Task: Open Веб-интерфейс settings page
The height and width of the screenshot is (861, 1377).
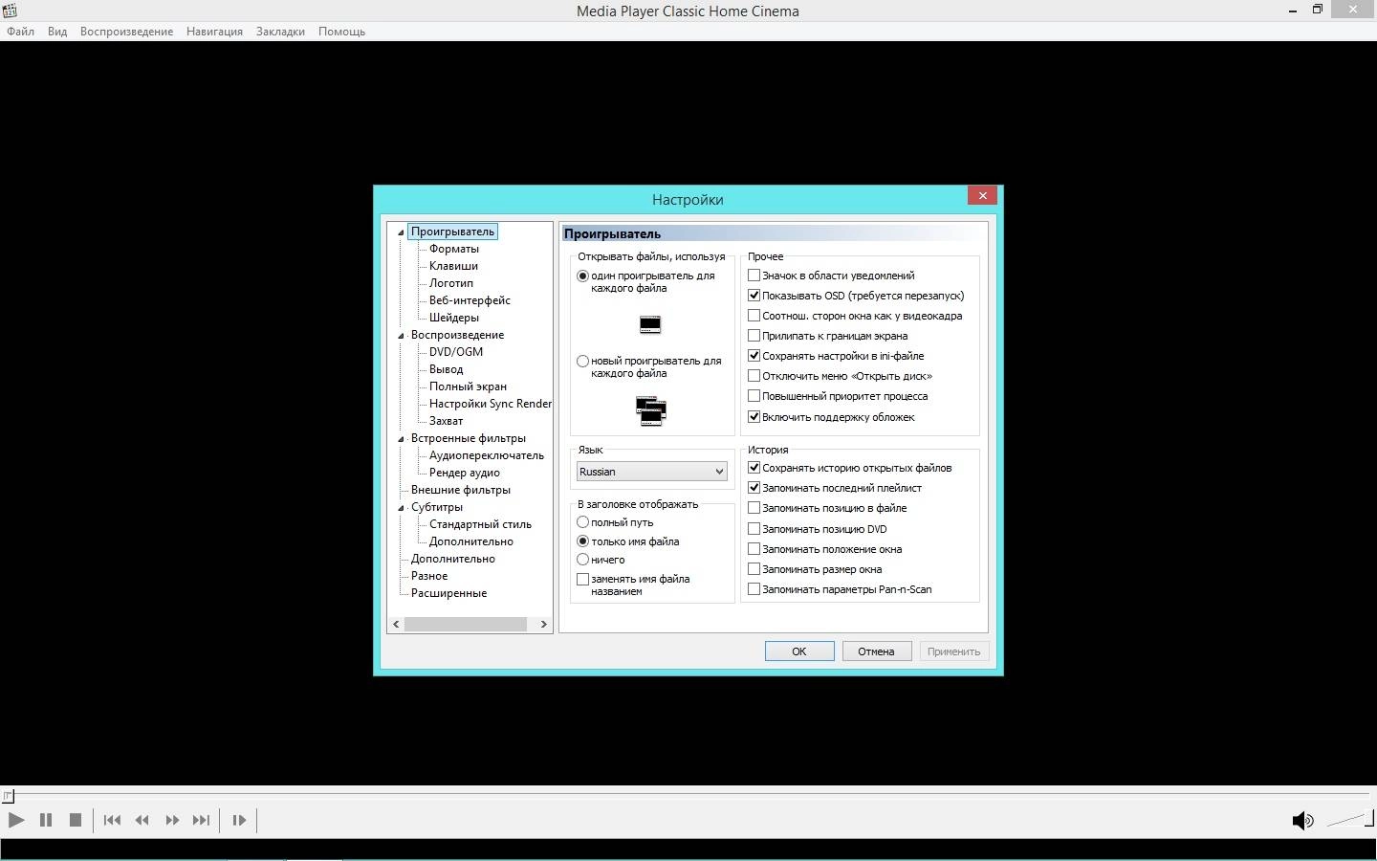Action: pos(470,300)
